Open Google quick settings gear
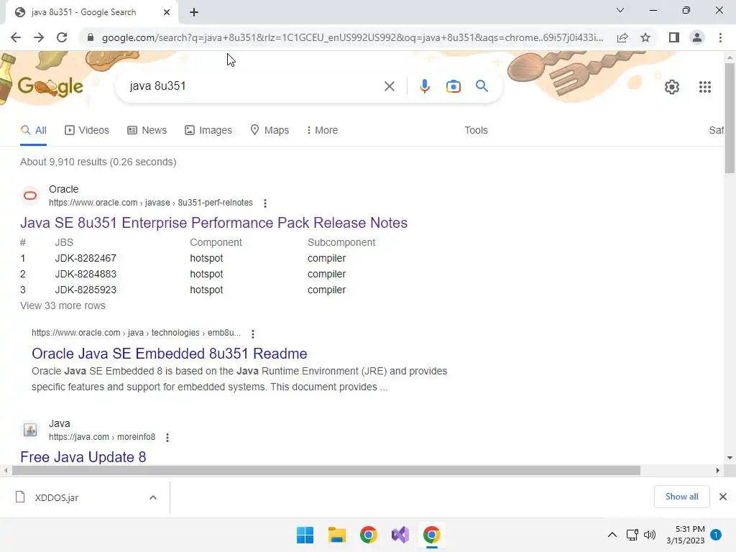 tap(672, 87)
